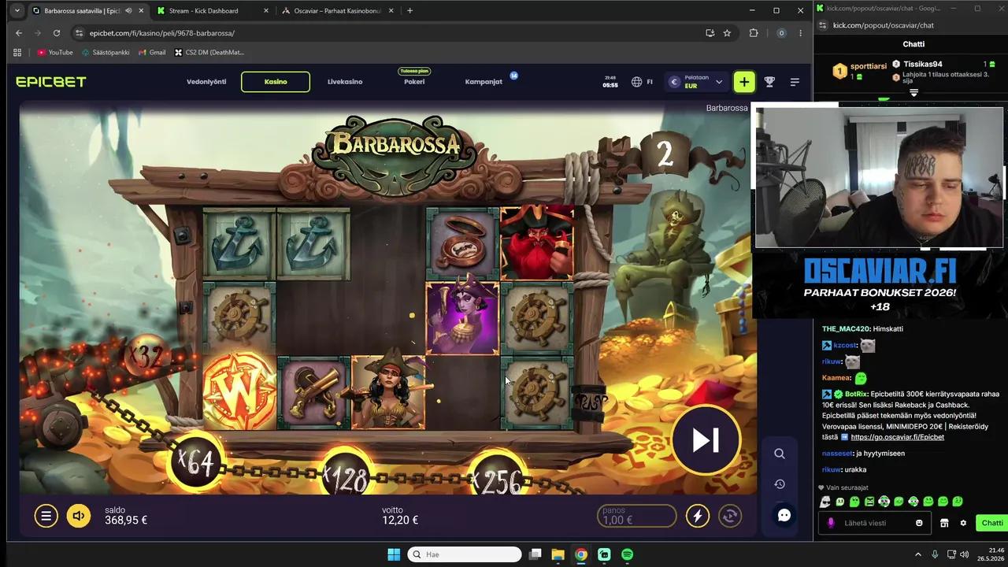The height and width of the screenshot is (567, 1008).
Task: Open the slot game hamburger menu
Action: click(x=46, y=516)
